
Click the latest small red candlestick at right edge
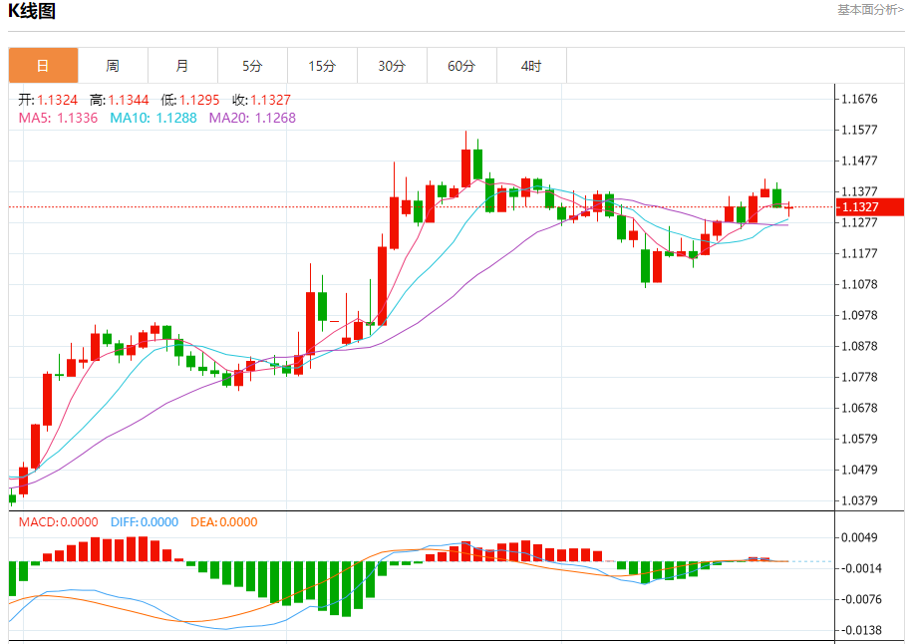pyautogui.click(x=788, y=207)
